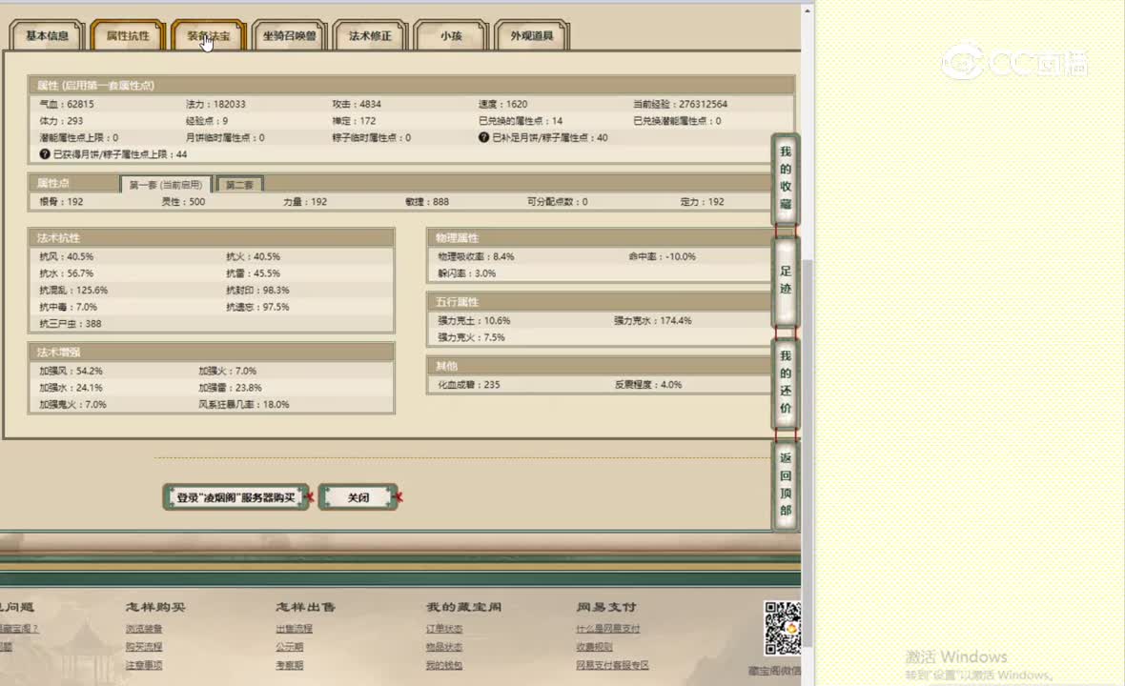Go to the 法术修正 tab
1125x686 pixels.
(370, 36)
